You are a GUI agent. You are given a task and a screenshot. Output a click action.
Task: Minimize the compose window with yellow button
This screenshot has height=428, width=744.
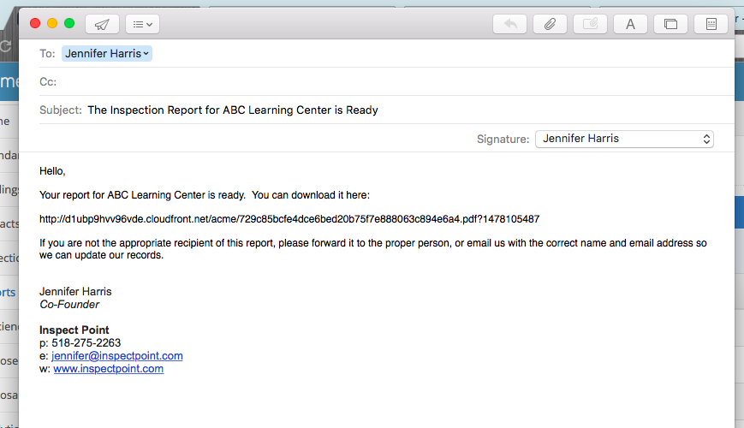click(52, 23)
